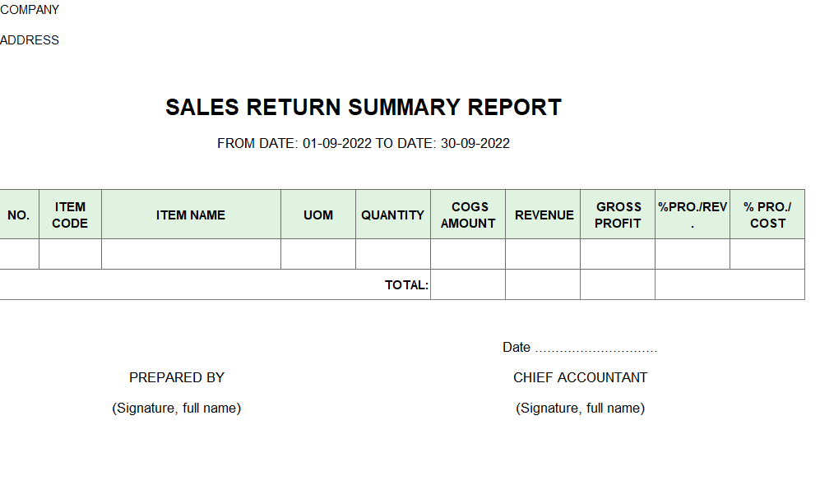Select the NO. column header cell

coord(19,215)
